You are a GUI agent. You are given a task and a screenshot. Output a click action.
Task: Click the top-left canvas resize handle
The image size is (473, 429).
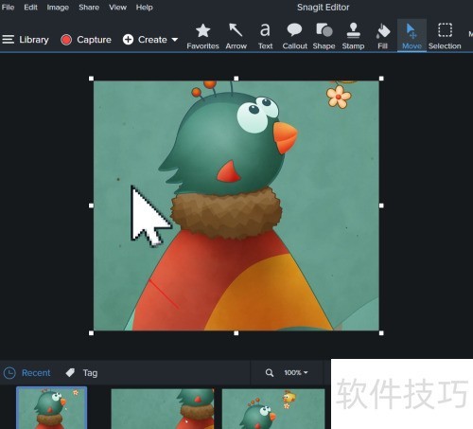click(91, 79)
